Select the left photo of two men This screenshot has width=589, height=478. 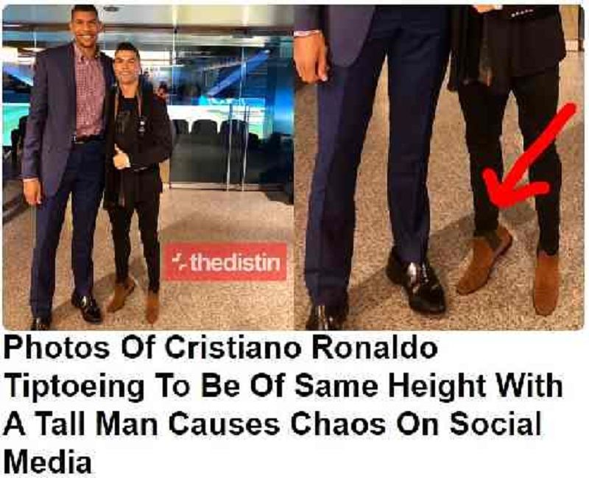(x=148, y=167)
